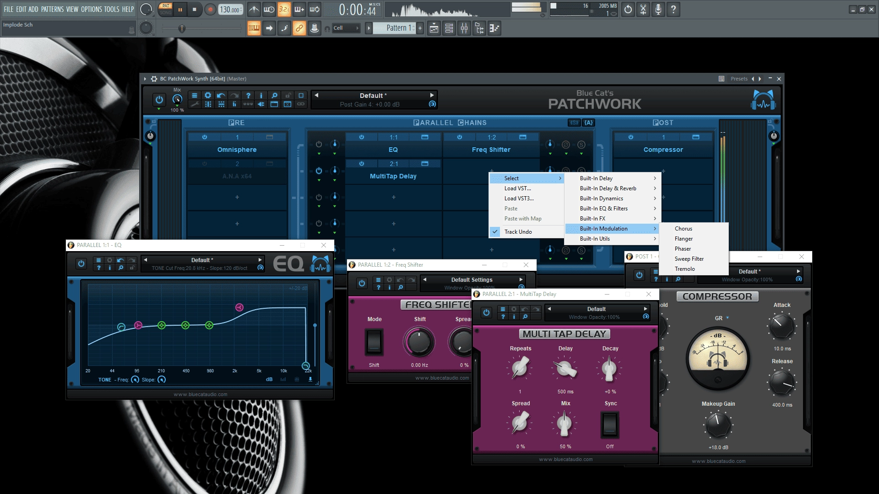Toggle power of the Freq Shifter slot 1:2
This screenshot has width=879, height=494.
(459, 137)
